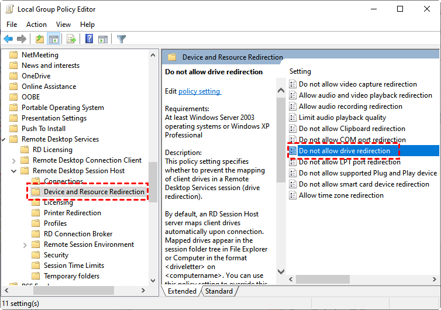Expand the Remote Desktop Connection Client node
This screenshot has height=310, width=441.
pyautogui.click(x=13, y=160)
